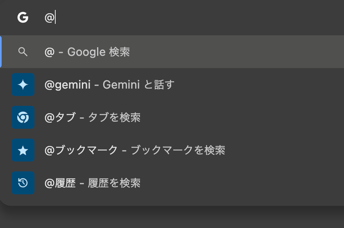This screenshot has width=344, height=228.
Task: Click the Google G icon in address bar
Action: coord(23,18)
